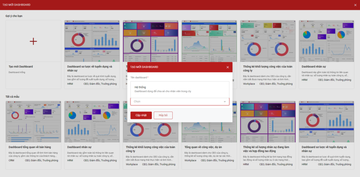This screenshot has height=177, width=360.
Task: Open the Chọn combo box field
Action: [180, 102]
